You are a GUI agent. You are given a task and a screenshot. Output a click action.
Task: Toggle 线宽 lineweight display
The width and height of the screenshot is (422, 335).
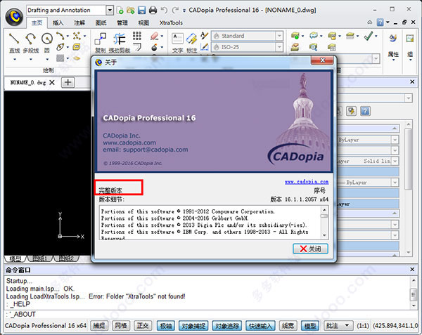pos(288,326)
